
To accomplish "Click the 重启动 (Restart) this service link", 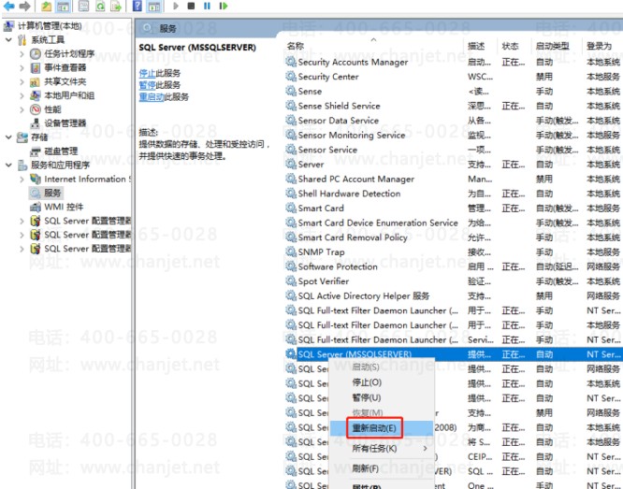I will [152, 97].
